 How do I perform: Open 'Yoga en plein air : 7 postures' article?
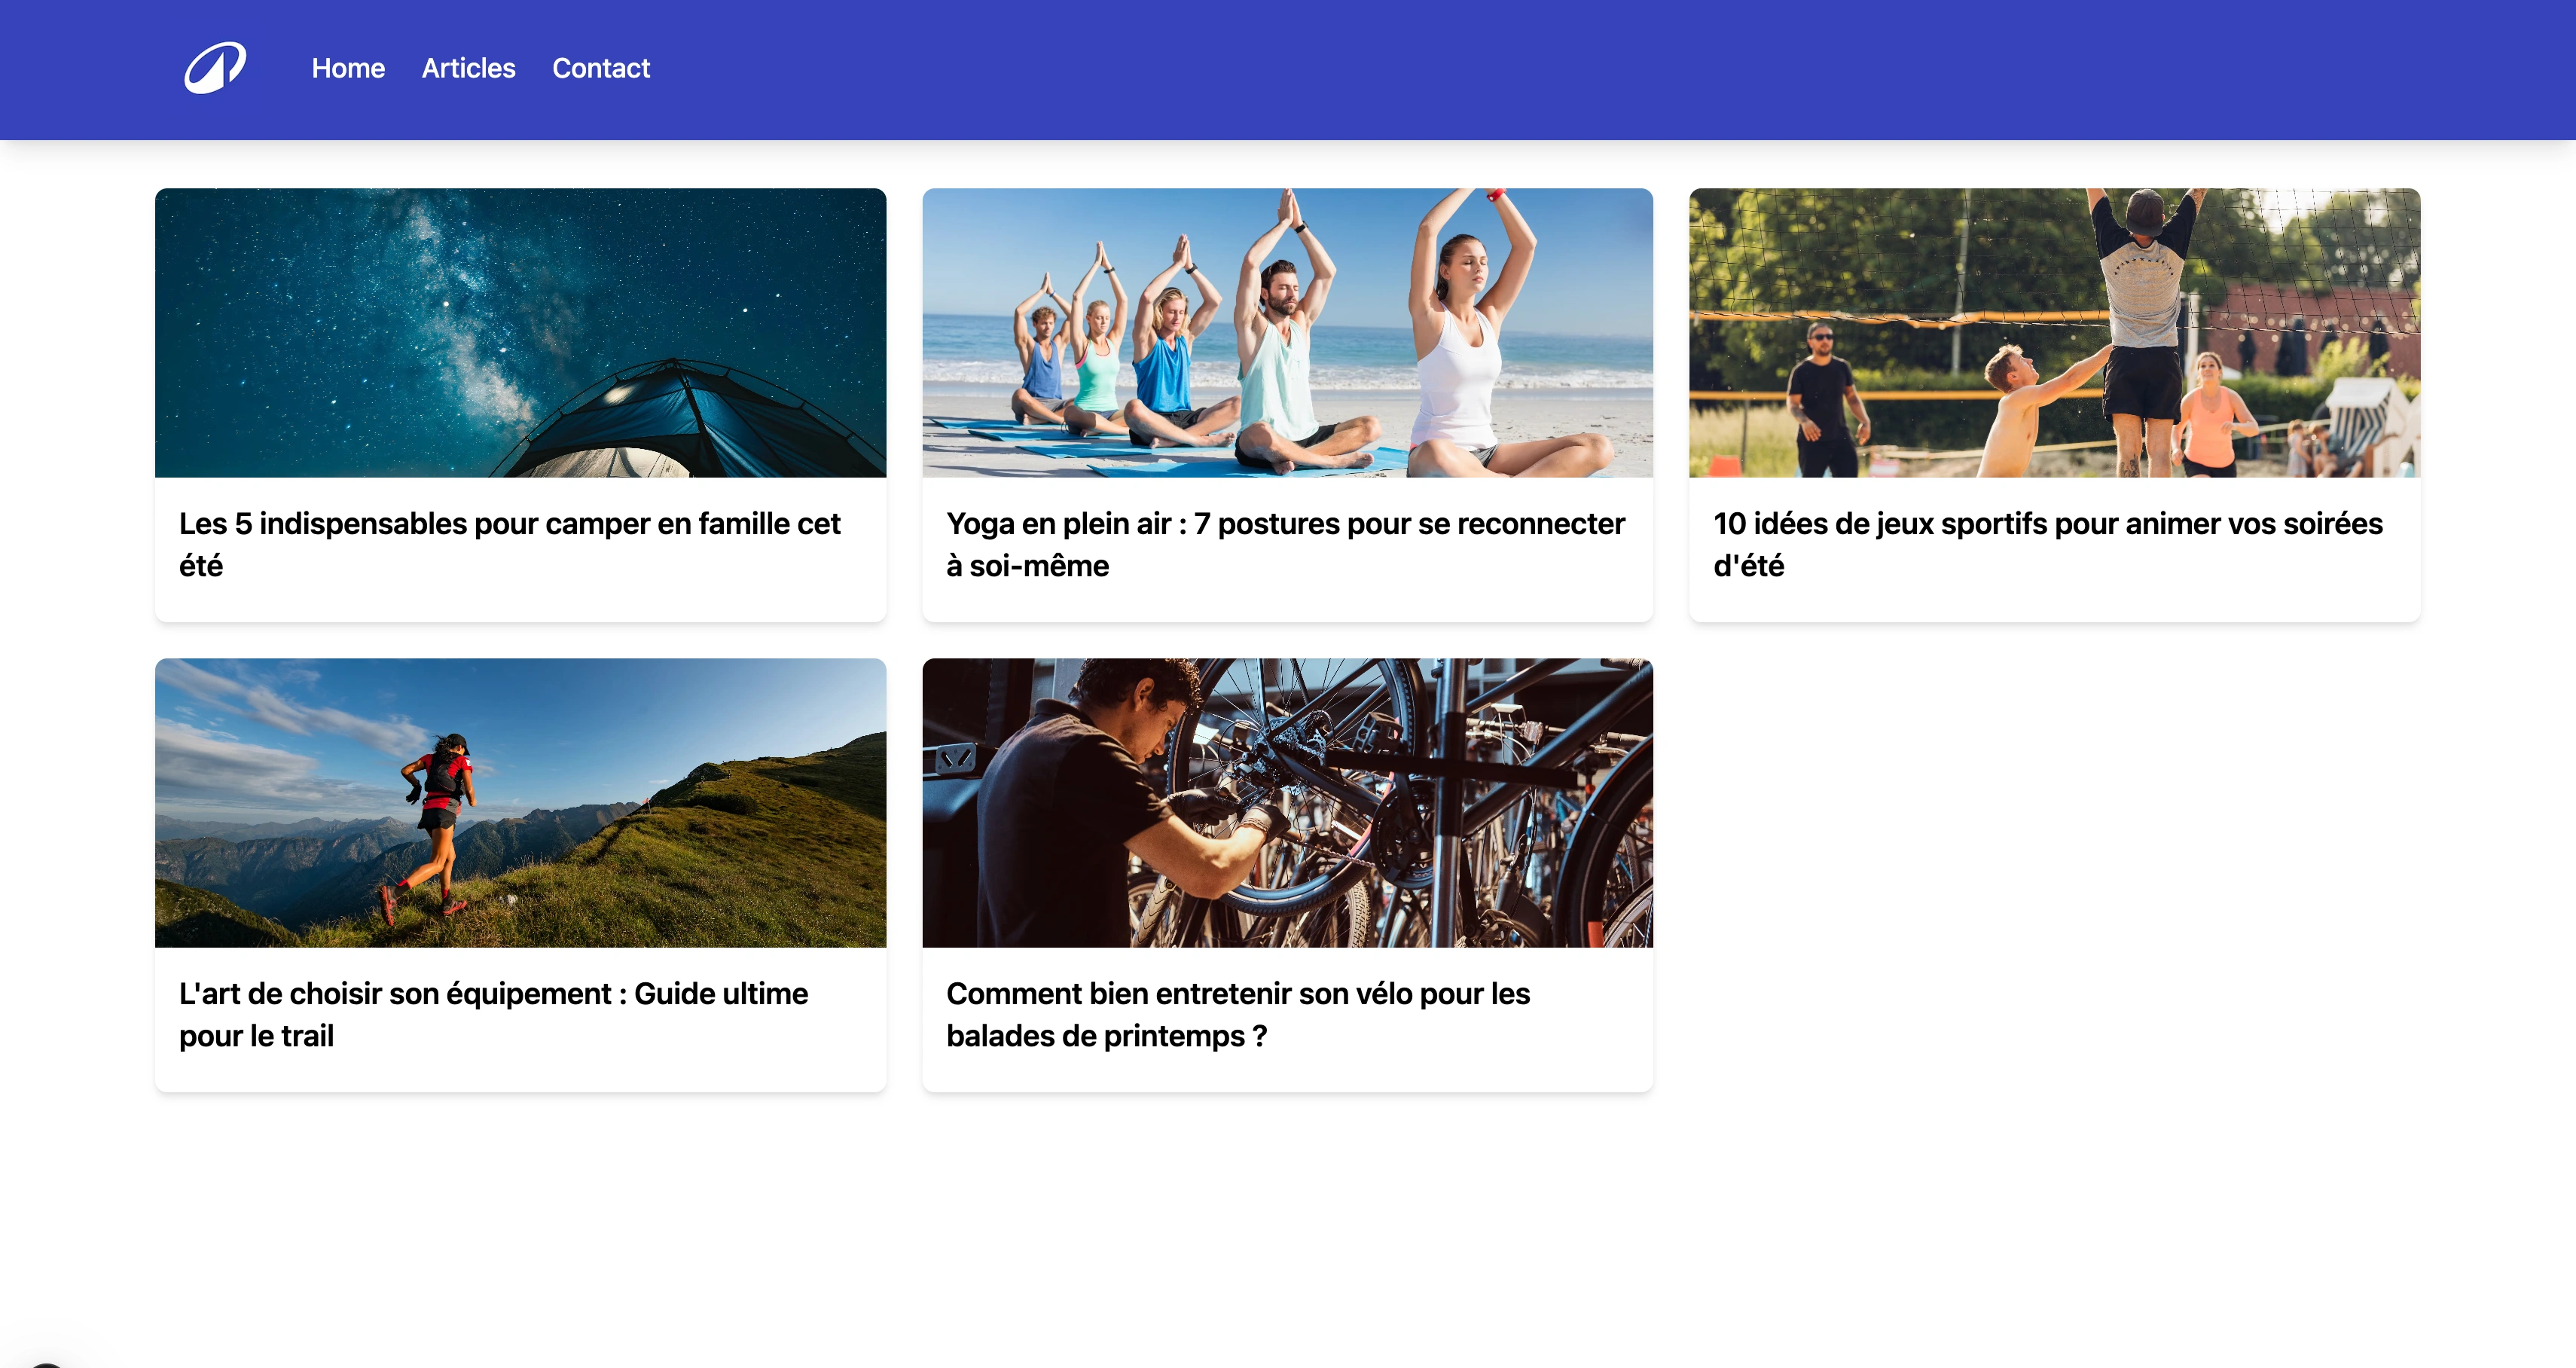pos(1286,543)
